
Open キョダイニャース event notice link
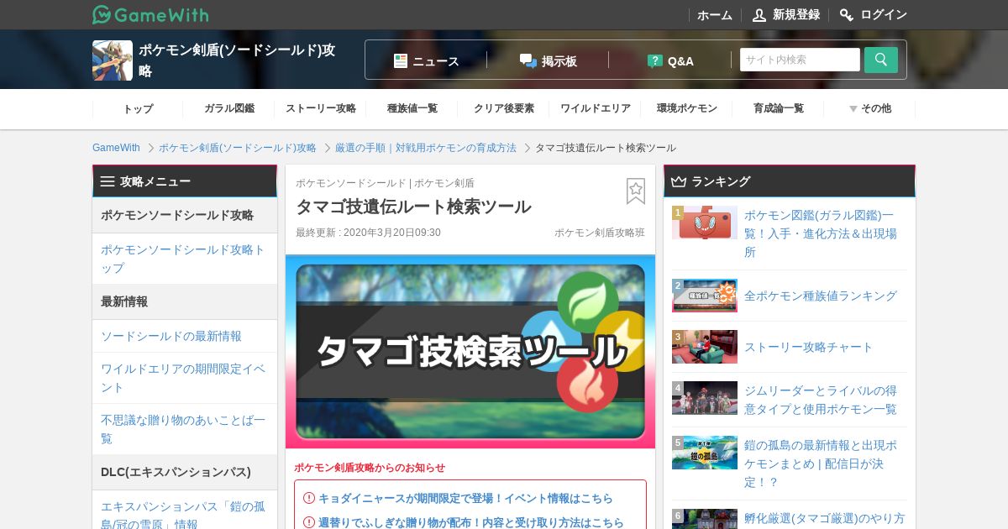coord(465,498)
